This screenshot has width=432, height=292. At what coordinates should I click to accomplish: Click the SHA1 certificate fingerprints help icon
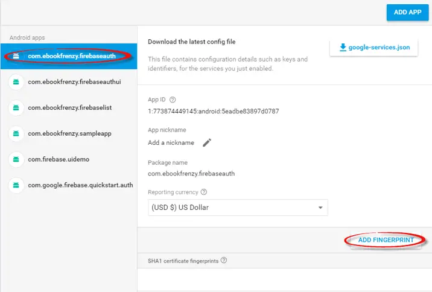pyautogui.click(x=224, y=261)
